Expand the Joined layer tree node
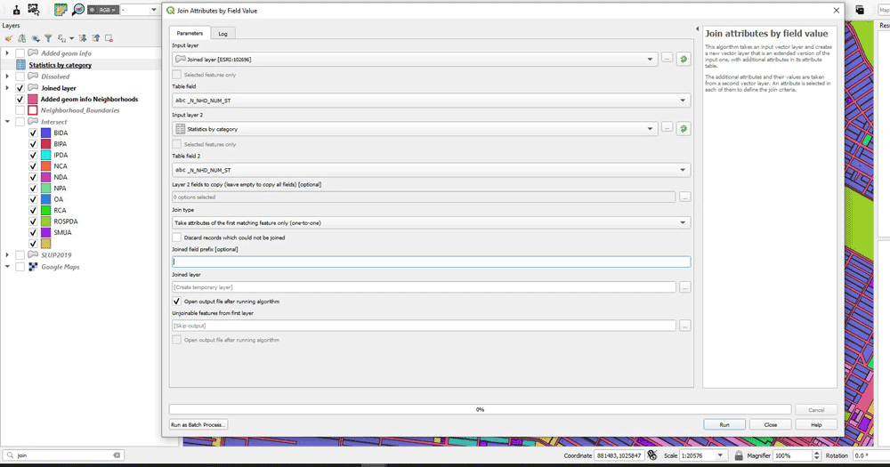The width and height of the screenshot is (890, 467). (x=7, y=88)
